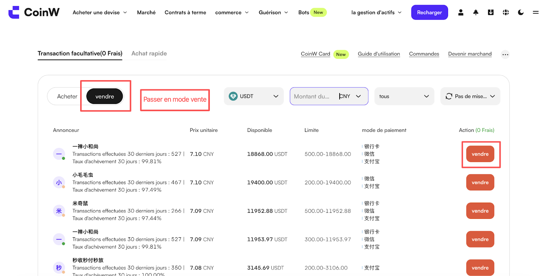Open the language globe icon
544x276 pixels.
coord(506,12)
